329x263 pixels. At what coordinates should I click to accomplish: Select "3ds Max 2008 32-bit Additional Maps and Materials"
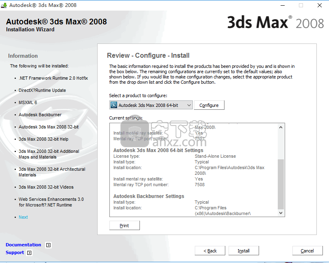(x=49, y=154)
